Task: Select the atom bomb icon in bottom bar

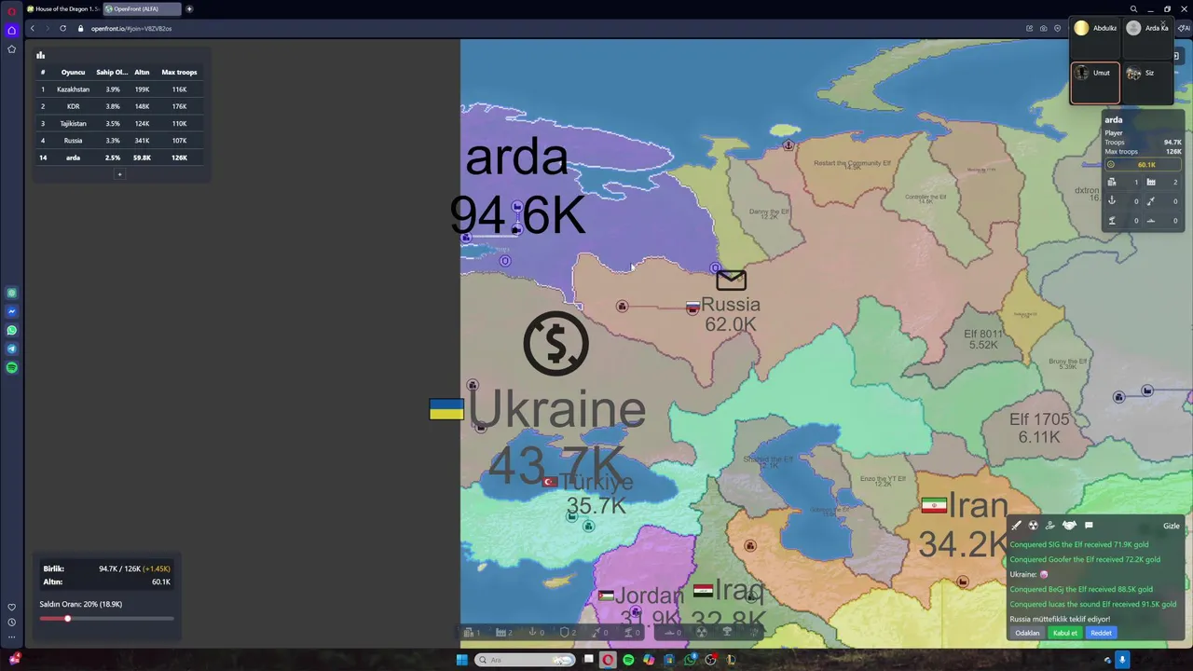Action: tap(702, 632)
